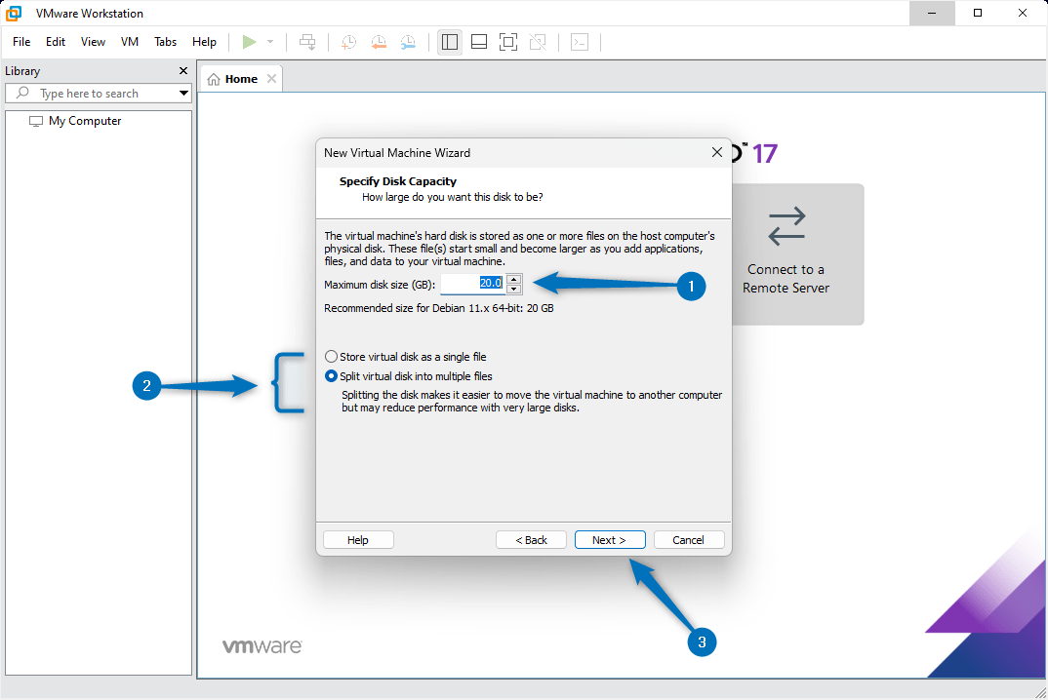This screenshot has width=1048, height=700.
Task: Enter full screen mode
Action: [507, 42]
